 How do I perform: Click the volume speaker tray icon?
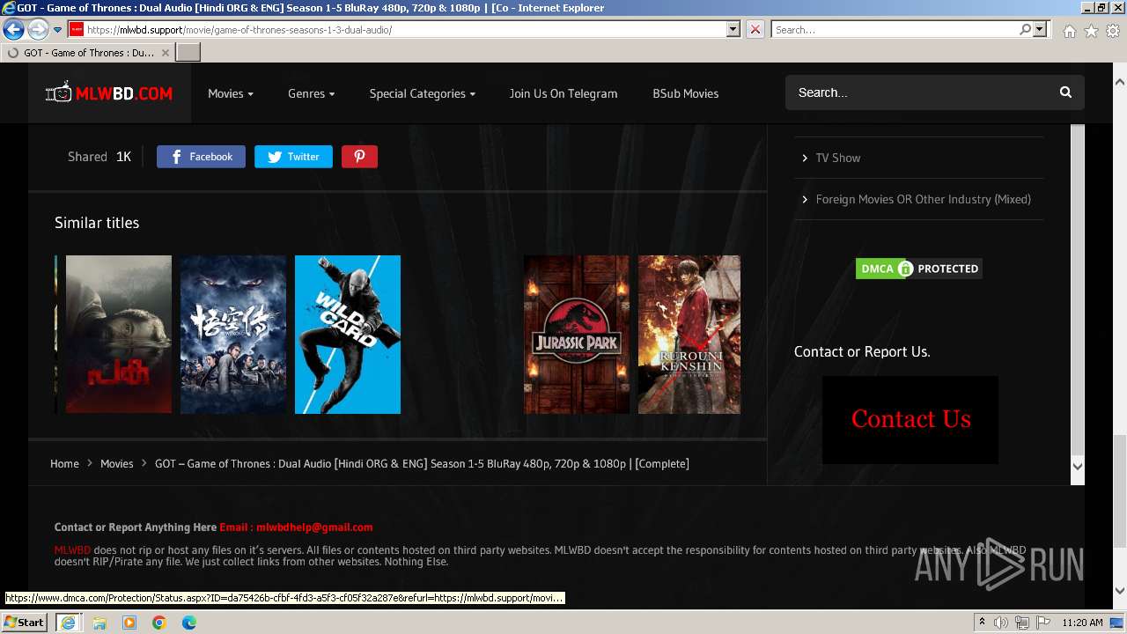[1001, 623]
